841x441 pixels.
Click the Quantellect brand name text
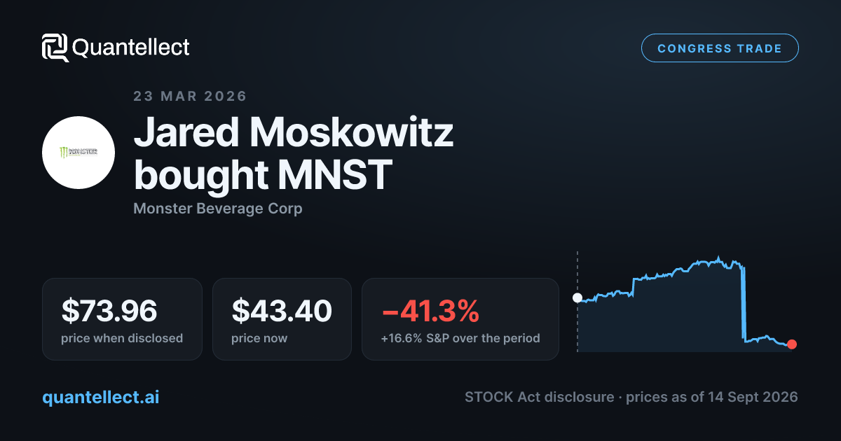[x=131, y=48]
